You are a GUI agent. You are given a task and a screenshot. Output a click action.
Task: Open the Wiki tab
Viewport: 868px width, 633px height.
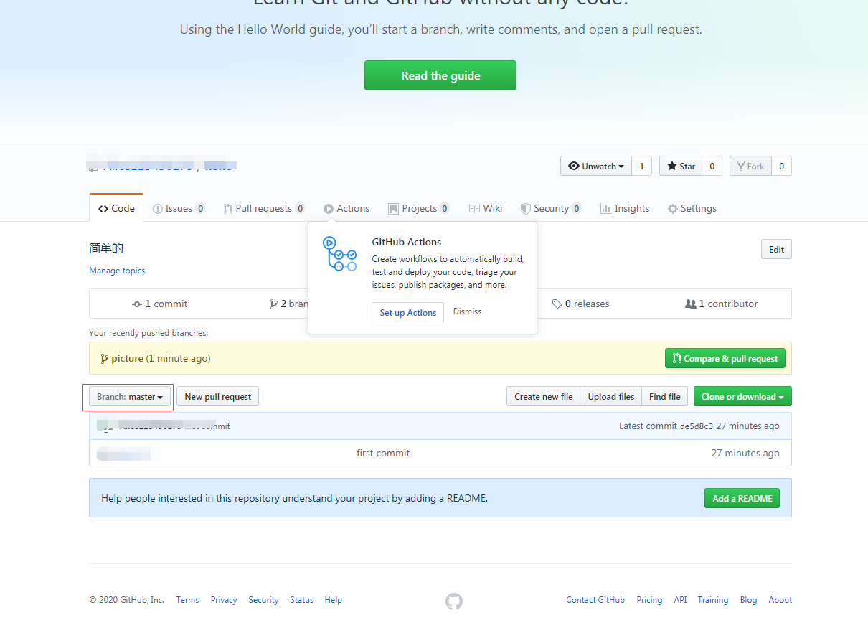[486, 208]
